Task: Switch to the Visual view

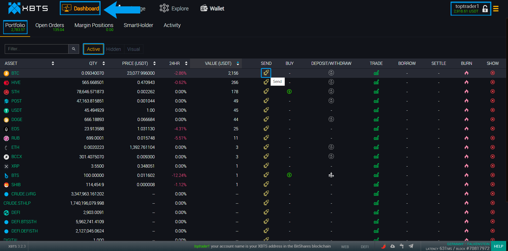Action: (134, 49)
